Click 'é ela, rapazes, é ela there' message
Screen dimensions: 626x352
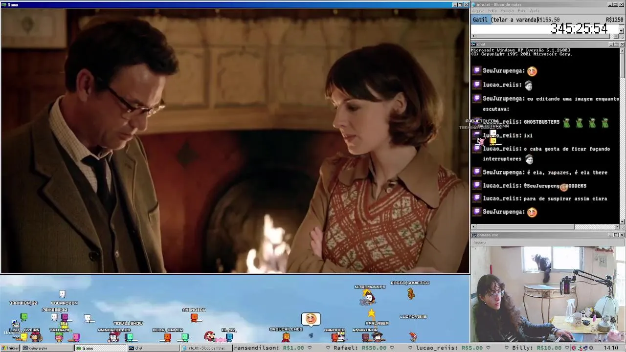567,173
